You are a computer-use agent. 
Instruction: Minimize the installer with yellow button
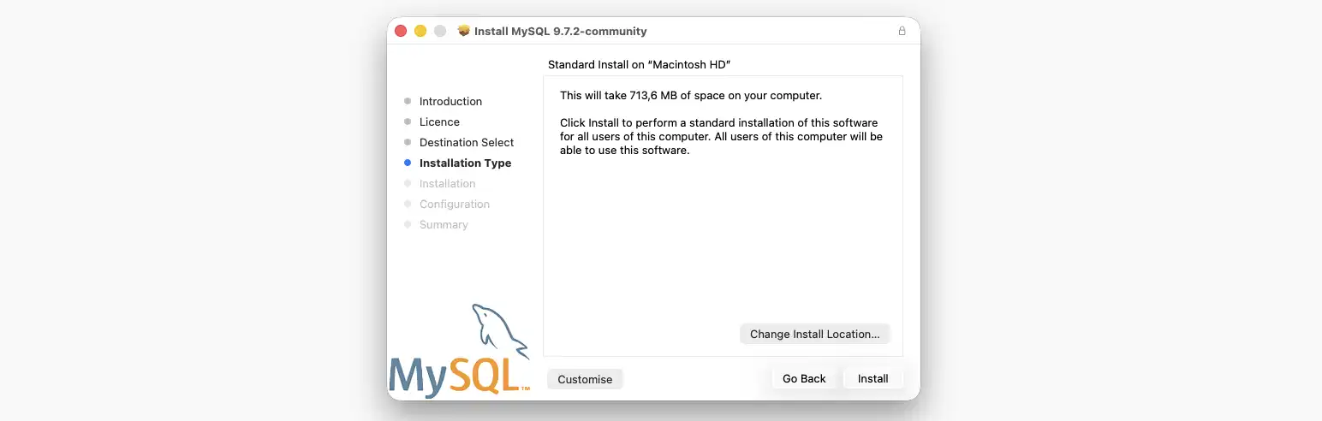[x=420, y=31]
